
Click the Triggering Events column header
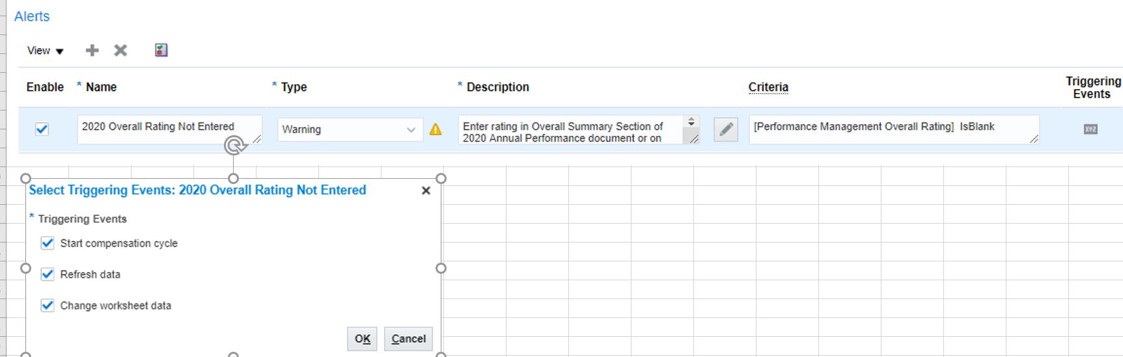(1092, 87)
